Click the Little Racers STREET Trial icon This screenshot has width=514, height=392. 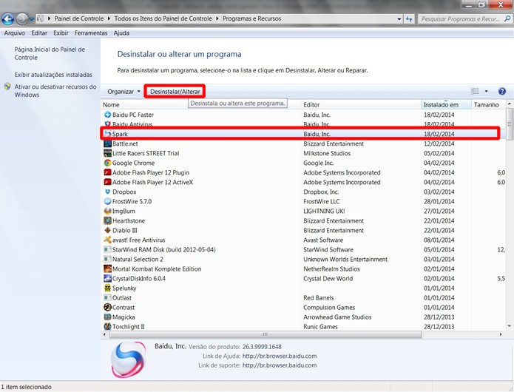(107, 153)
